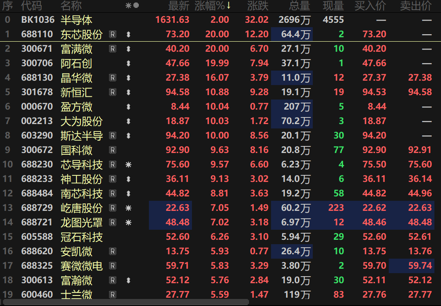Click the R badge beside 富满微
The image size is (441, 306).
pyautogui.click(x=112, y=49)
